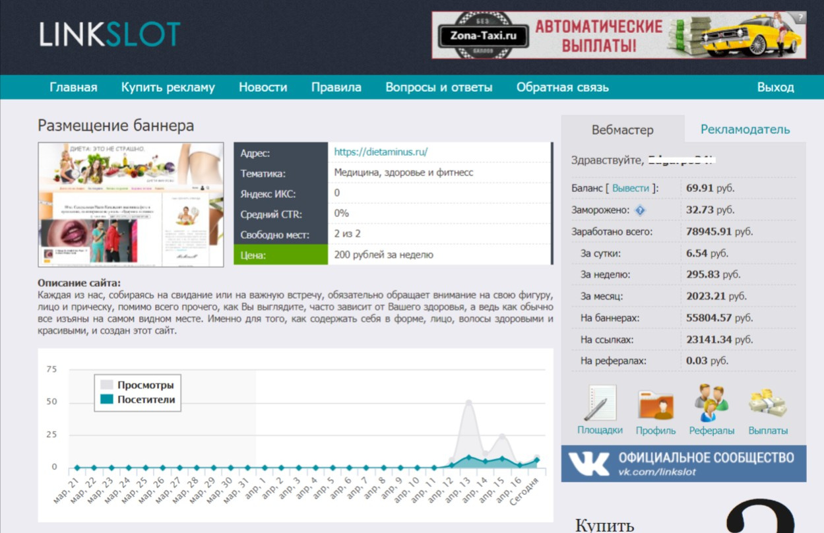824x533 pixels.
Task: Click the frozen funds help icon
Action: [x=640, y=210]
